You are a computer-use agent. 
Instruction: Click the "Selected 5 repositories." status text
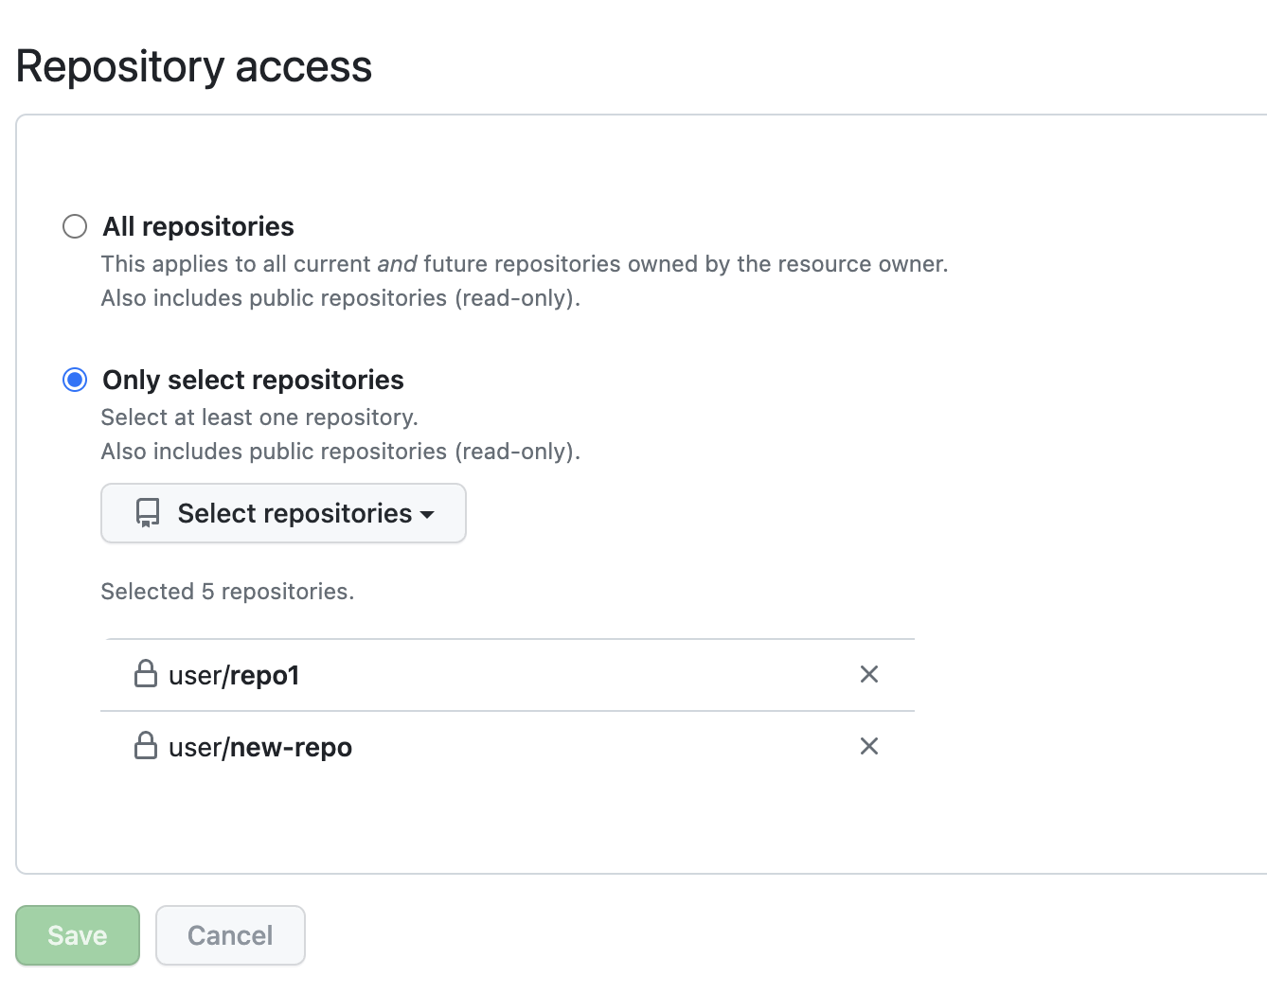click(227, 592)
